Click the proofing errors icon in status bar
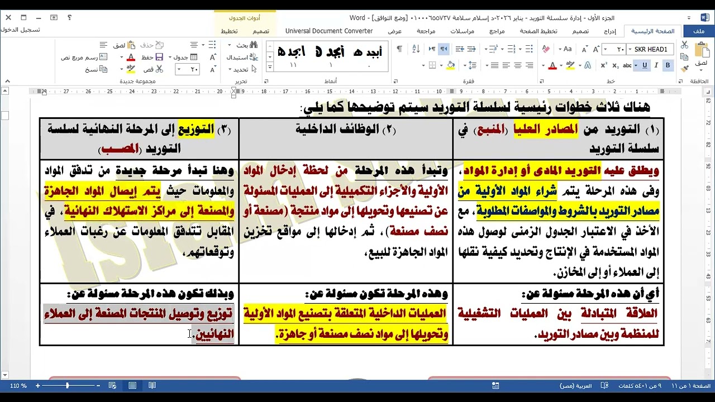The height and width of the screenshot is (402, 715). pyautogui.click(x=604, y=386)
